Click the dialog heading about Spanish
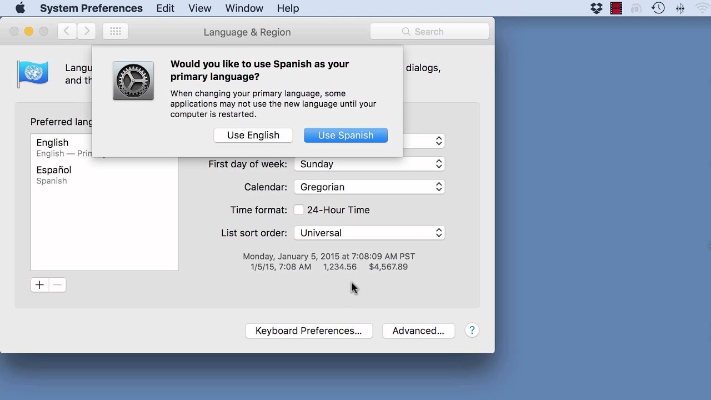The image size is (711, 400). tap(260, 70)
